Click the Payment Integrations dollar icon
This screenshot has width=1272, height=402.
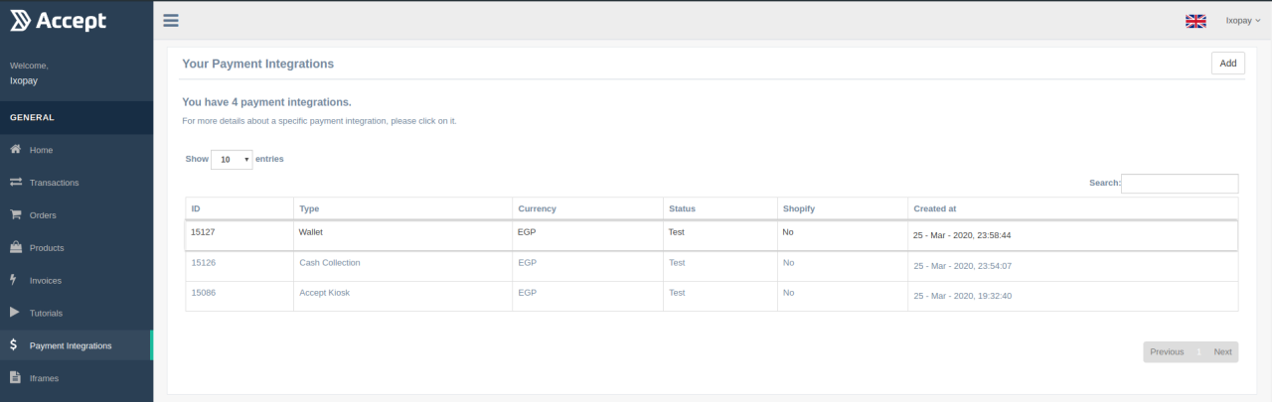(14, 345)
